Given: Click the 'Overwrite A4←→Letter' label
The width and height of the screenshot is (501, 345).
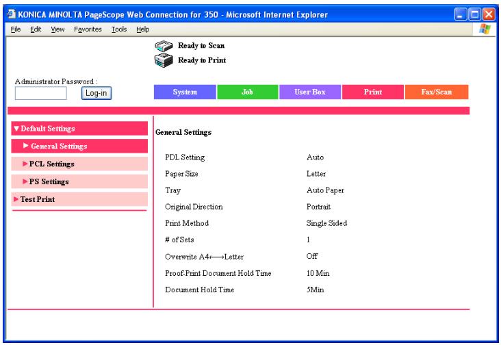Looking at the screenshot, I should point(204,257).
